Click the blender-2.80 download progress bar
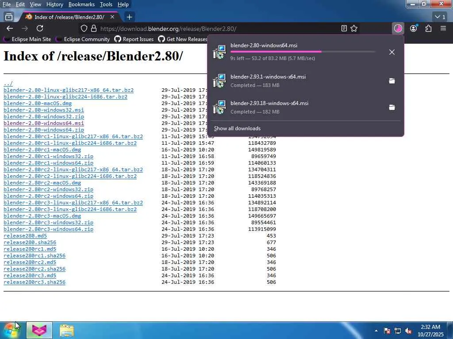Screen dimensions: 453x339 (x=303, y=52)
